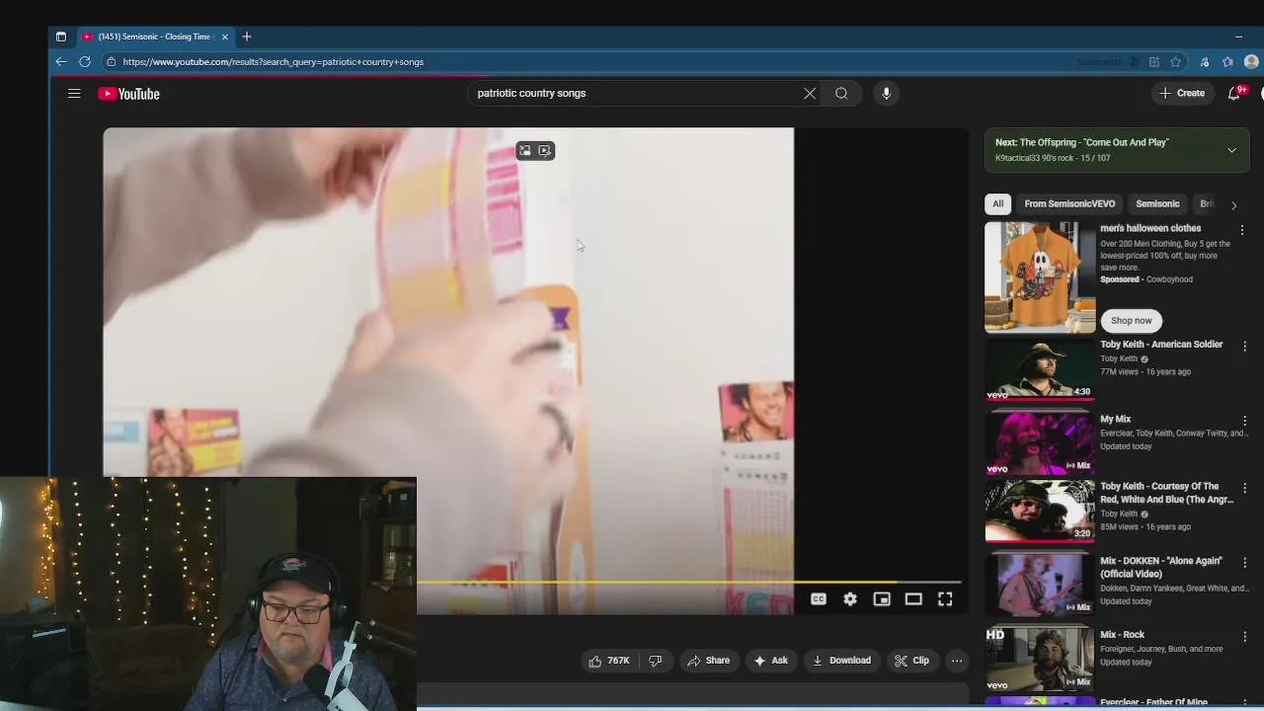Open browser tab actions menu icon
The width and height of the screenshot is (1264, 711).
(x=61, y=37)
